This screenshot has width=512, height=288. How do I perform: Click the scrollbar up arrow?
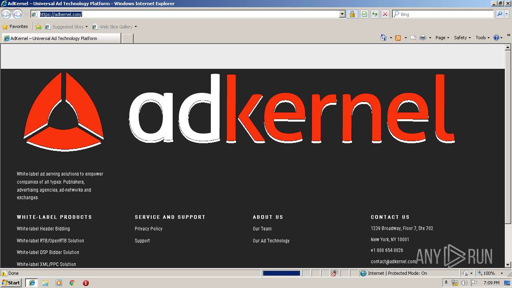click(508, 47)
